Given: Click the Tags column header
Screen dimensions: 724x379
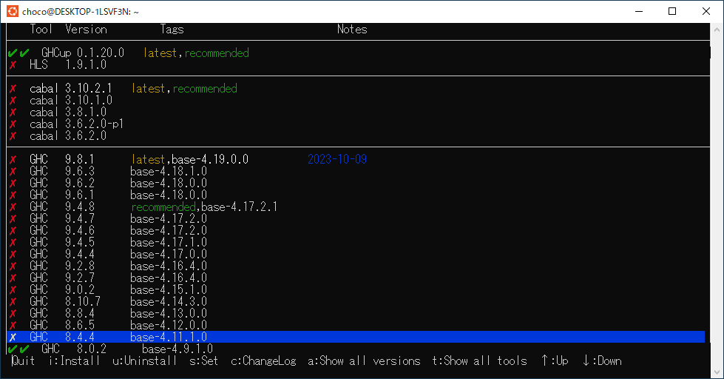Looking at the screenshot, I should [172, 29].
